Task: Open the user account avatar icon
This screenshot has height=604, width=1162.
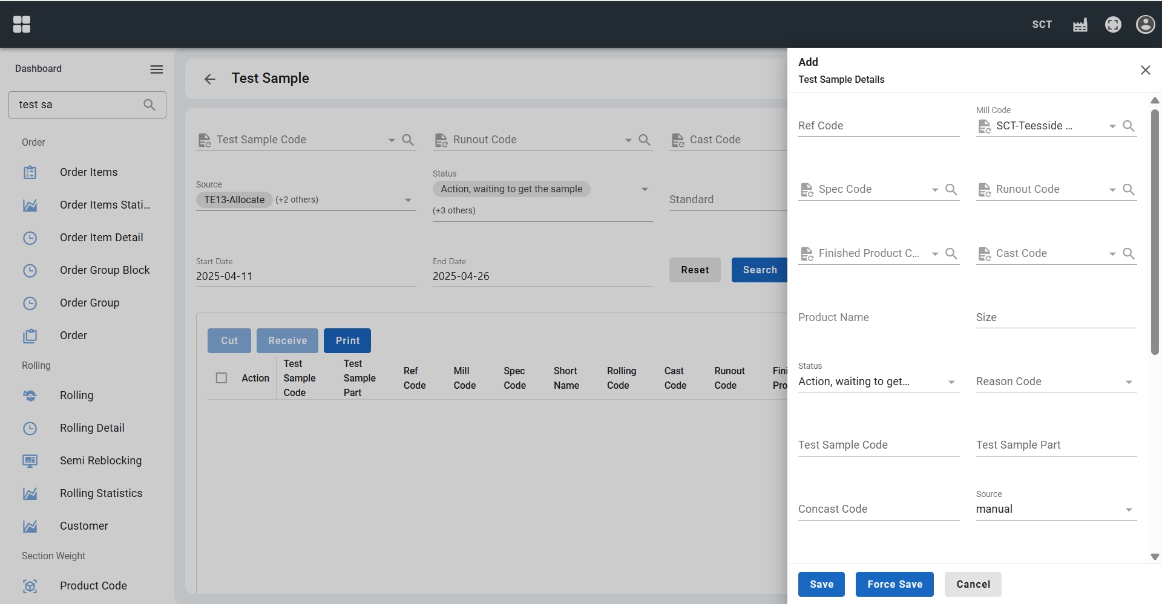Action: tap(1146, 24)
